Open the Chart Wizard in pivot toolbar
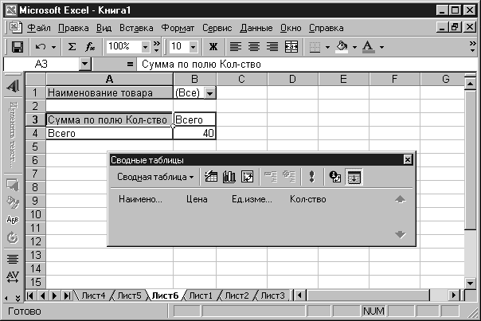Viewport: 481px width, 321px height. tap(229, 177)
